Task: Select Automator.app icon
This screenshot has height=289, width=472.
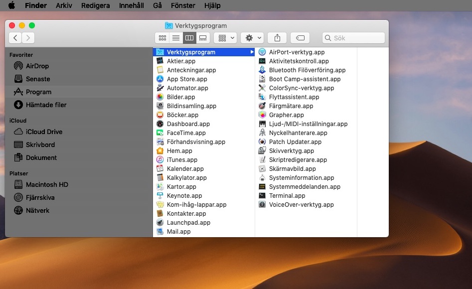Action: pyautogui.click(x=160, y=88)
